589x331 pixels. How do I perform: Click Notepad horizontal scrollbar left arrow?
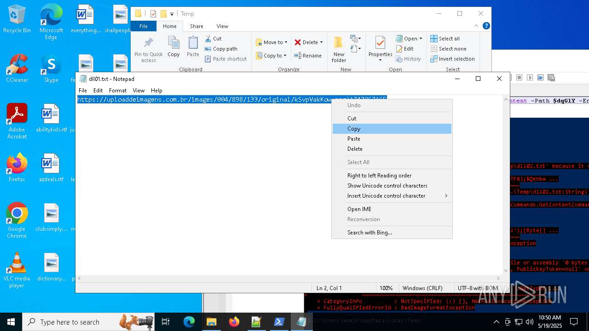pyautogui.click(x=79, y=279)
